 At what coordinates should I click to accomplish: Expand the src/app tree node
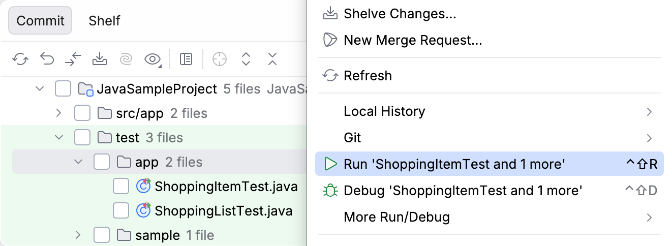[x=59, y=113]
